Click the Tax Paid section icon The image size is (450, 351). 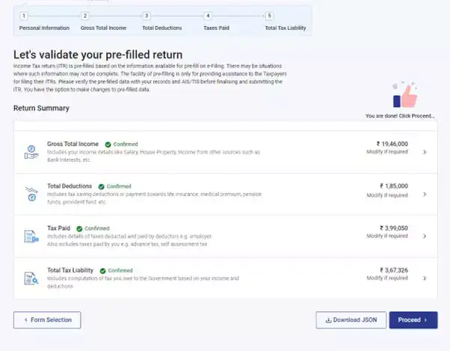tap(32, 235)
